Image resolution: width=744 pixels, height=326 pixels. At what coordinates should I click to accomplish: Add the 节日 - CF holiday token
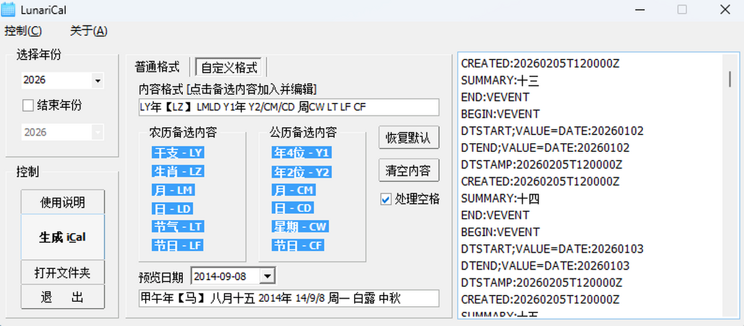tap(298, 245)
